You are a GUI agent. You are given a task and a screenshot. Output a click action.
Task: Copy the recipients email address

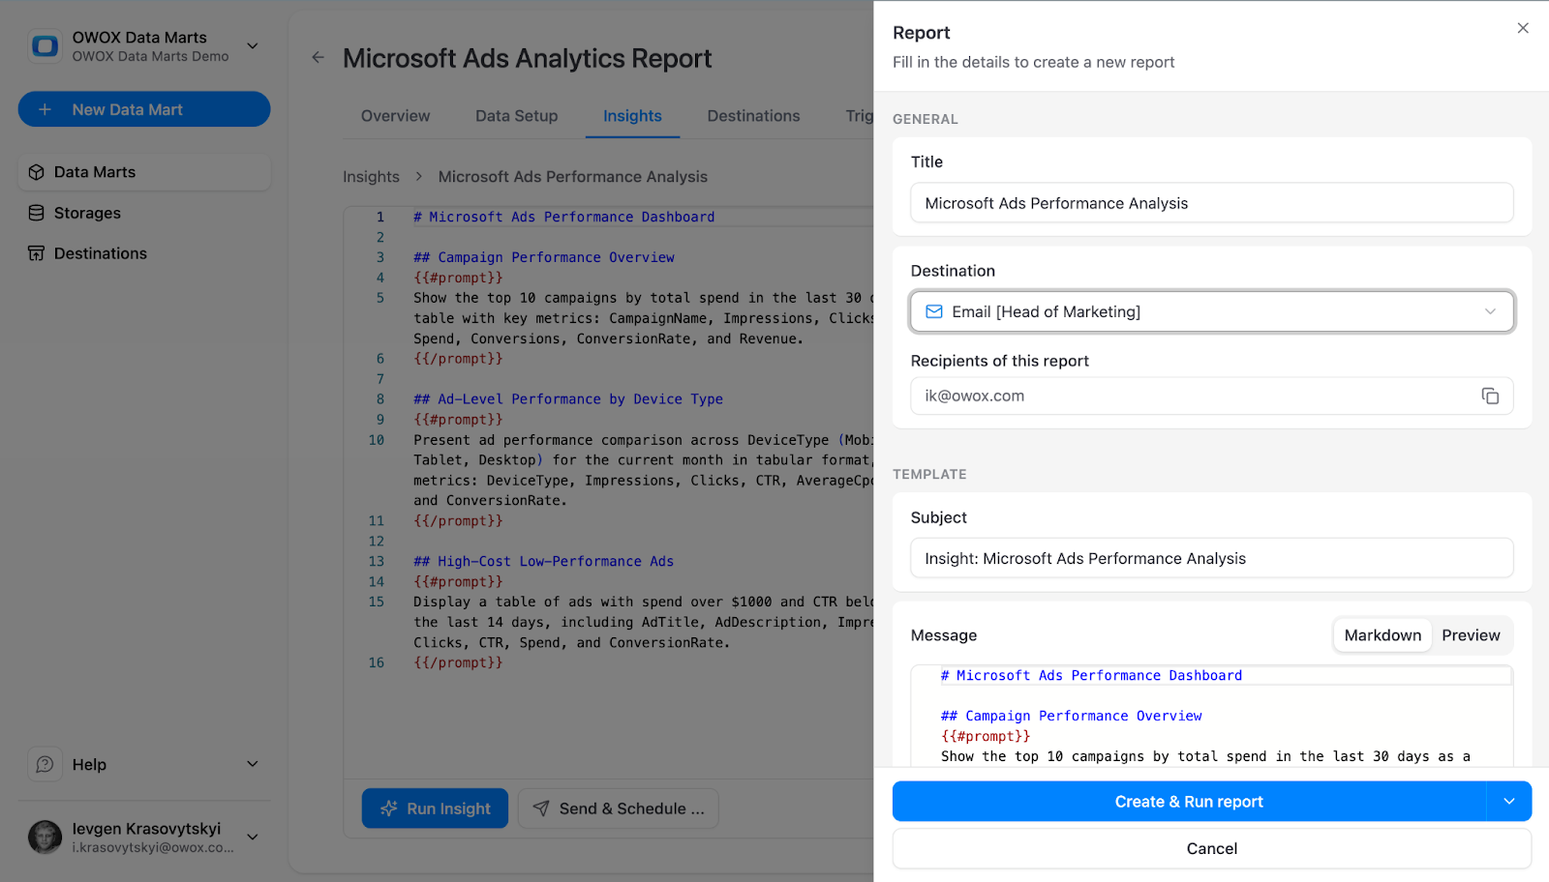coord(1488,396)
